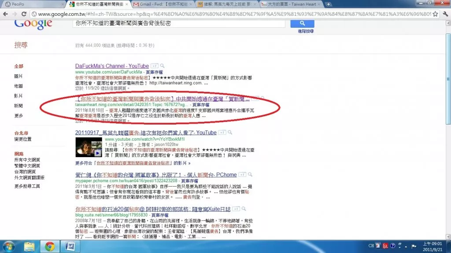Screen dimensions: 451x253
Task: Open the Windows Start menu
Action: point(9,247)
